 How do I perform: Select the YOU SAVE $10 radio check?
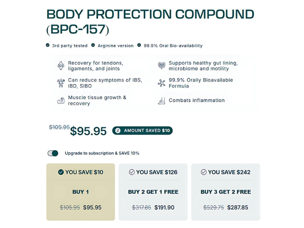[x=61, y=172]
